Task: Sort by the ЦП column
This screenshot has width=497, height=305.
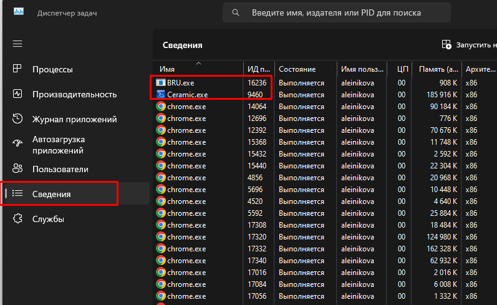Action: 400,69
